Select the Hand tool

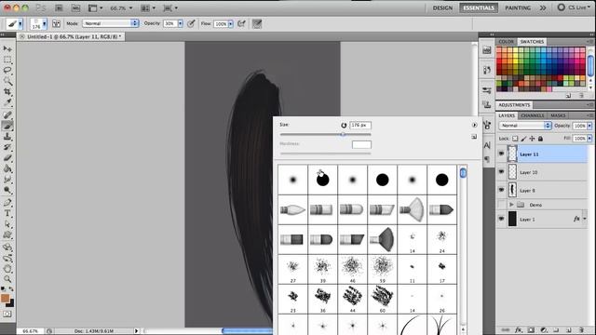pos(7,269)
